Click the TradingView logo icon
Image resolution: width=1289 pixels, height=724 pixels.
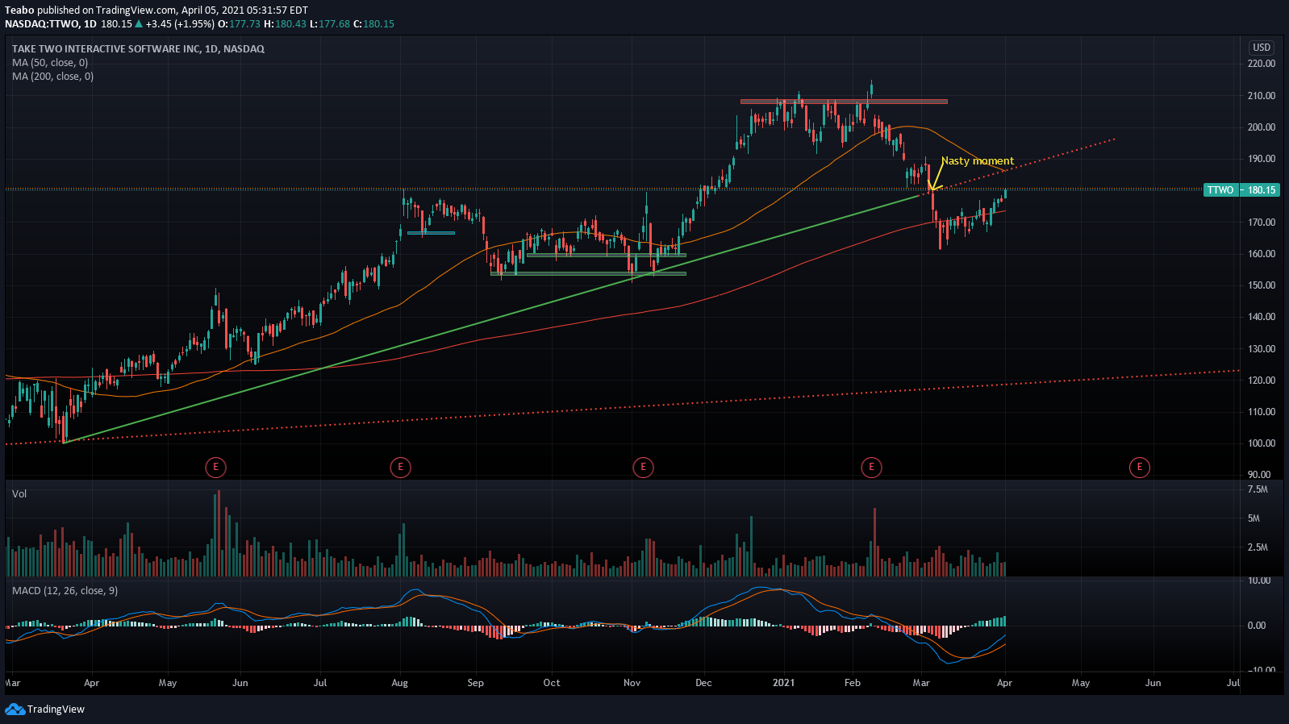coord(15,709)
